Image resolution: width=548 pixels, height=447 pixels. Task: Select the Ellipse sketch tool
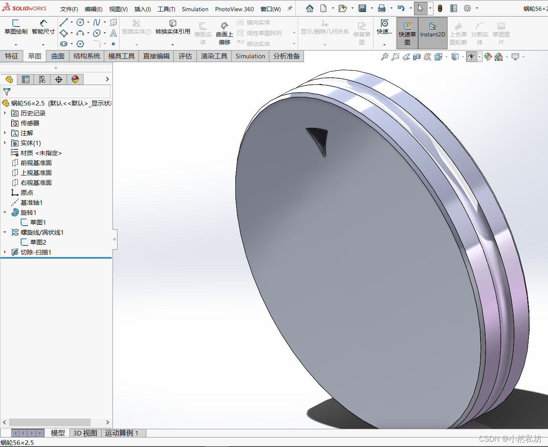point(97,33)
